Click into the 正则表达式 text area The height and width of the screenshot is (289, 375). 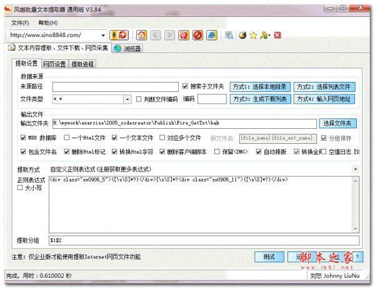click(201, 205)
